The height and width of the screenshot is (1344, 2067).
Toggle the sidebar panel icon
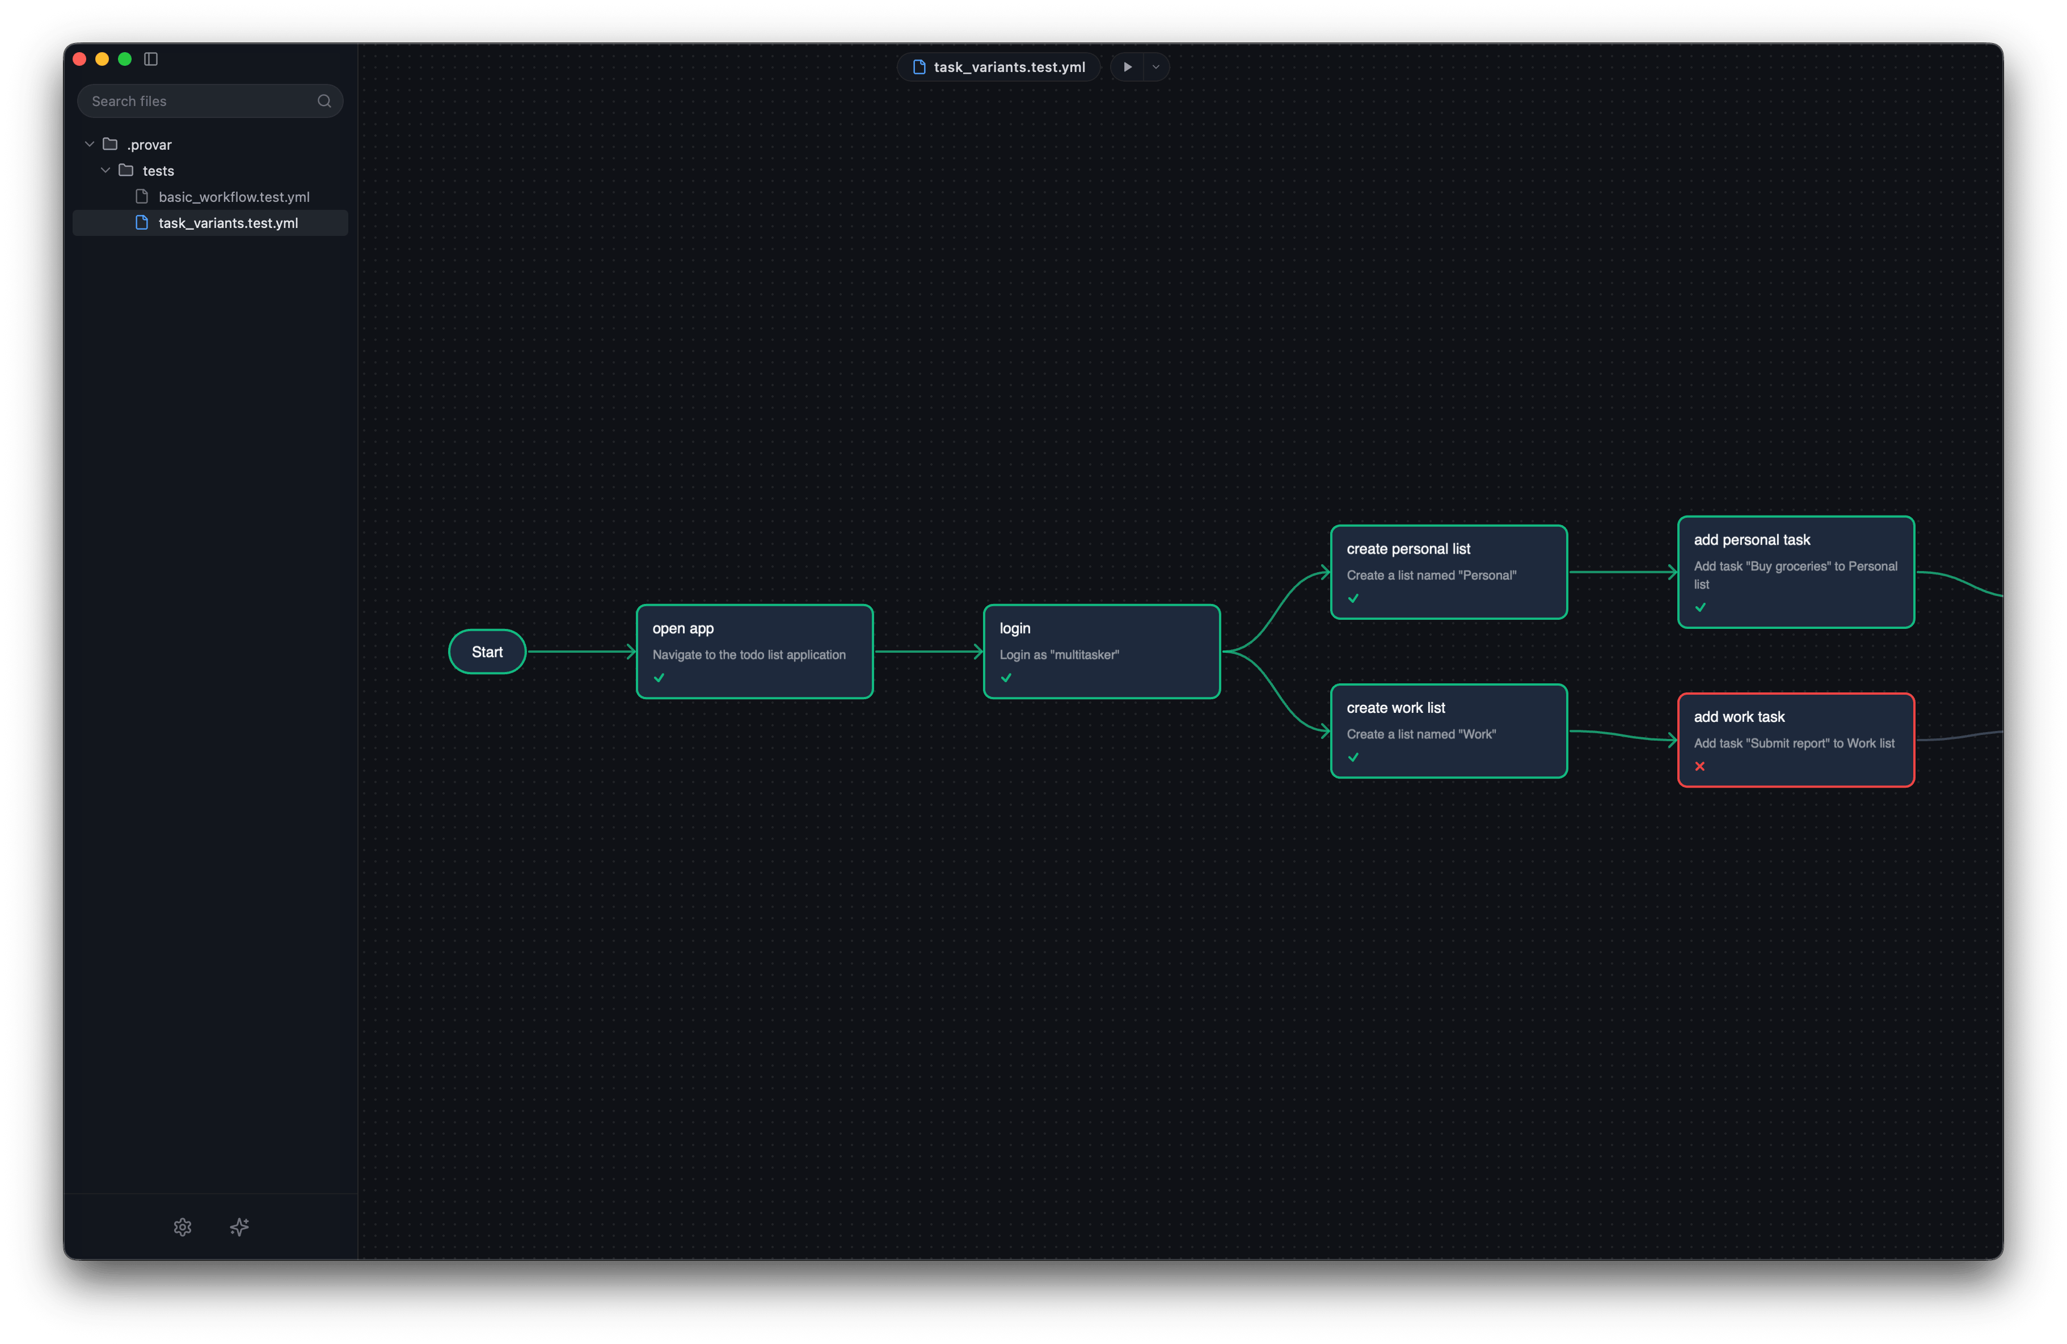coord(151,59)
